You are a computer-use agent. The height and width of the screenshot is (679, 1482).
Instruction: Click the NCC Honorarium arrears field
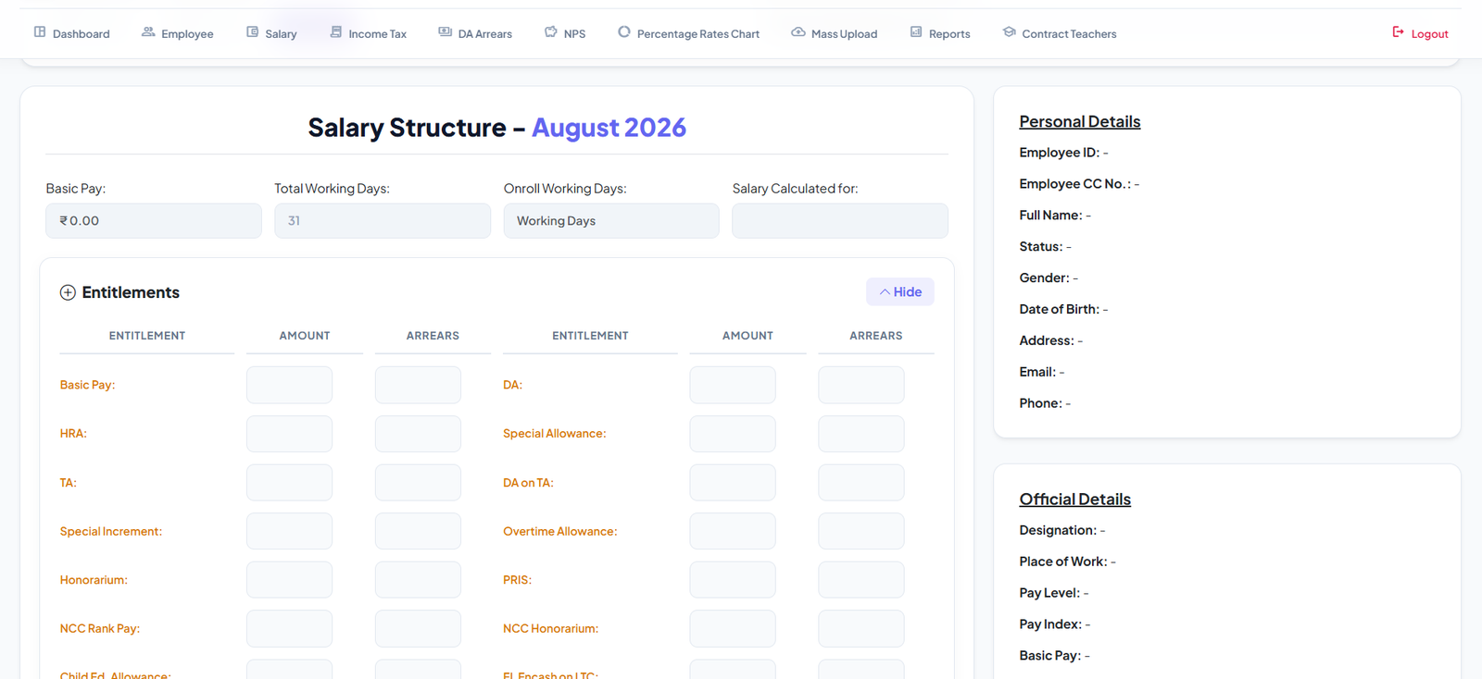pos(861,629)
